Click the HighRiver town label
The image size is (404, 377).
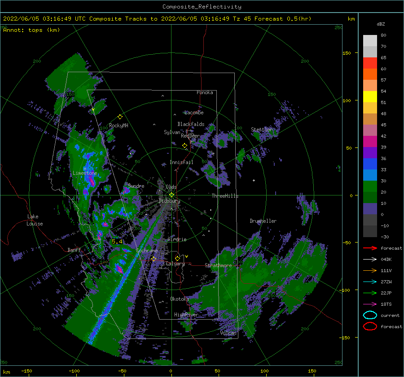coord(186,315)
